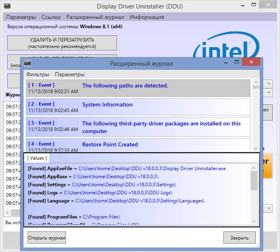Click the ProgramFiles path value
This screenshot has width=280, height=252.
(102, 217)
